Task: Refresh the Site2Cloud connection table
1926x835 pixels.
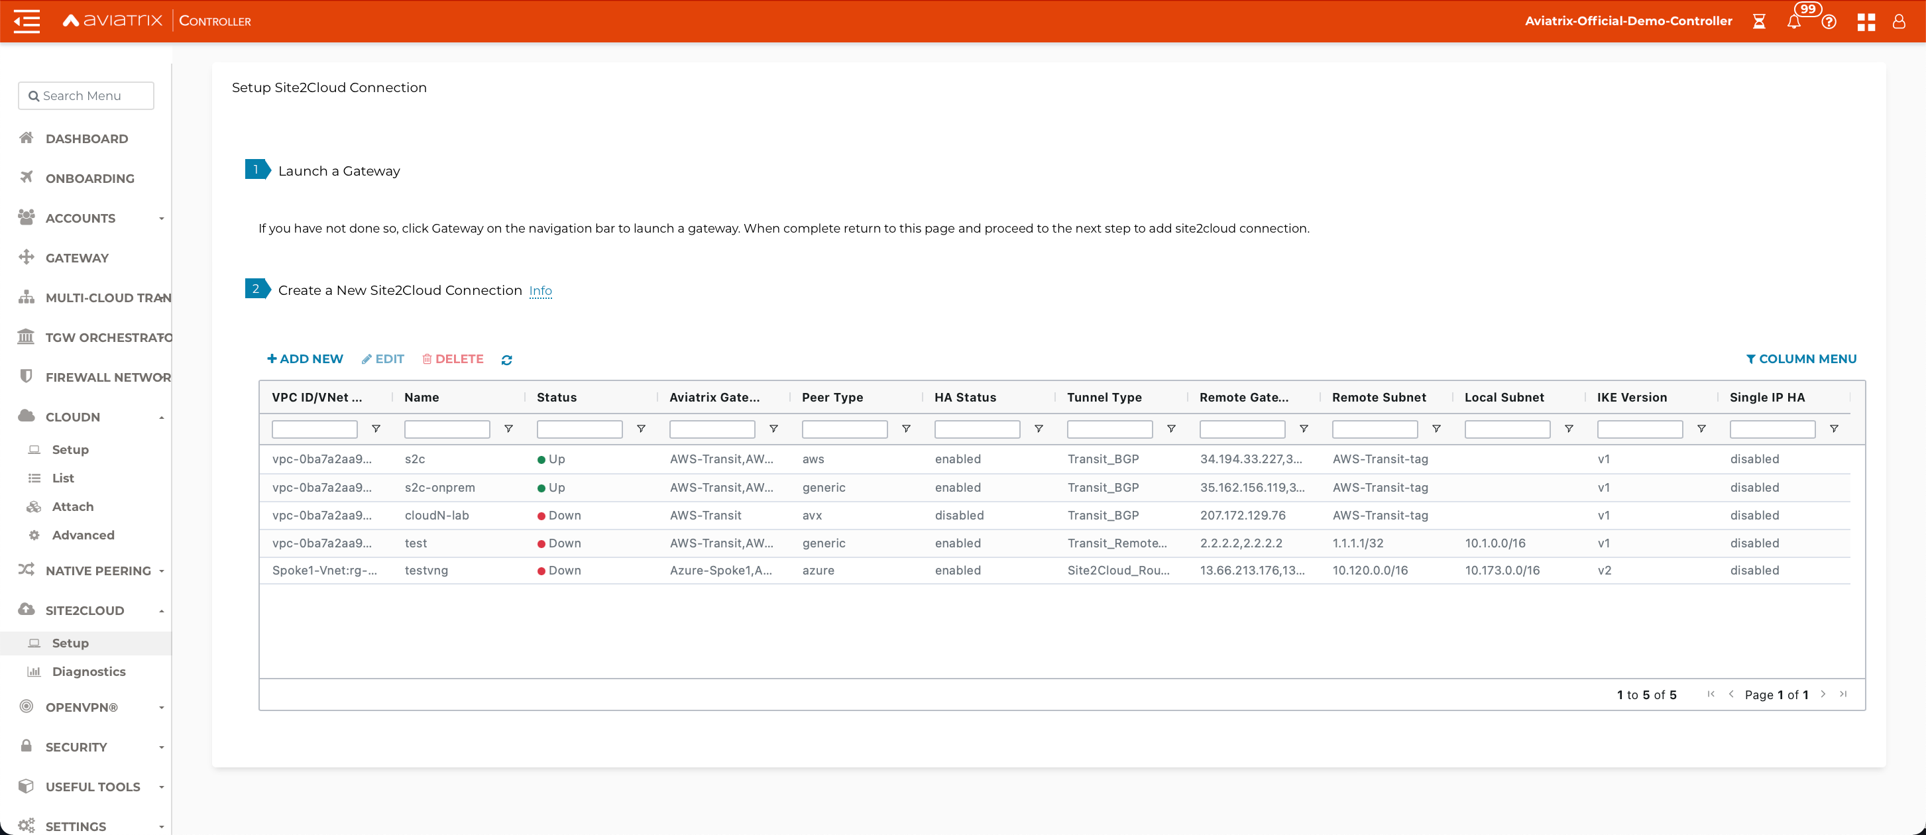Action: point(506,360)
